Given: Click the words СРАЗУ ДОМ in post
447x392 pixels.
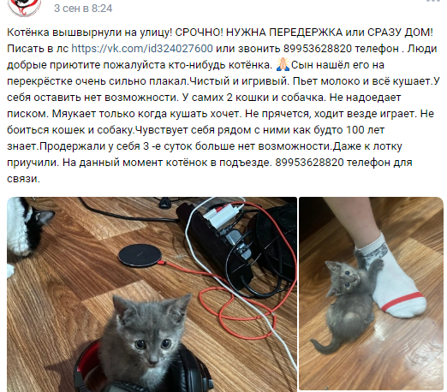Looking at the screenshot, I should click(x=400, y=33).
